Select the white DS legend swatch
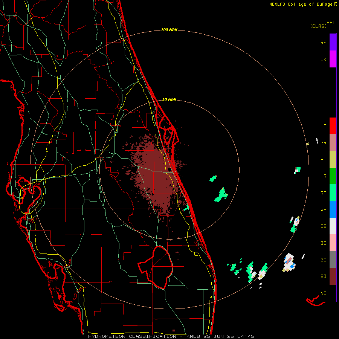The width and height of the screenshot is (339, 339). [333, 226]
